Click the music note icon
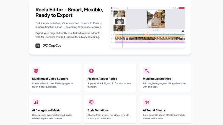This screenshot has height=125, width=223. pos(36,102)
